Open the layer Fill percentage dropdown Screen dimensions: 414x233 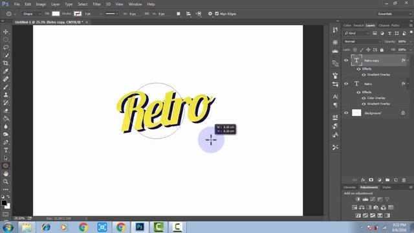point(410,50)
